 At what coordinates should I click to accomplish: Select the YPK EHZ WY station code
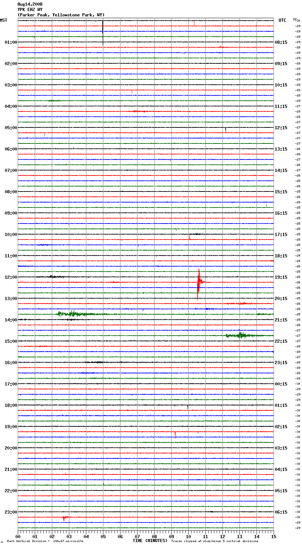30,10
